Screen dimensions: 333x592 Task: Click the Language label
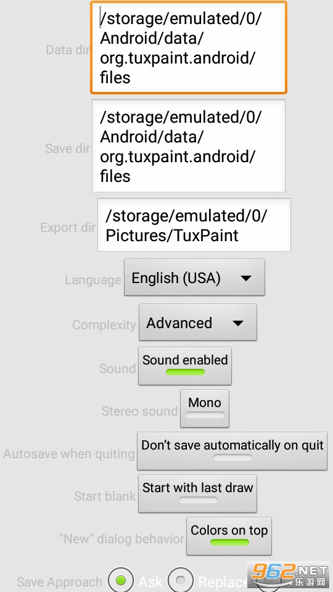tap(93, 280)
